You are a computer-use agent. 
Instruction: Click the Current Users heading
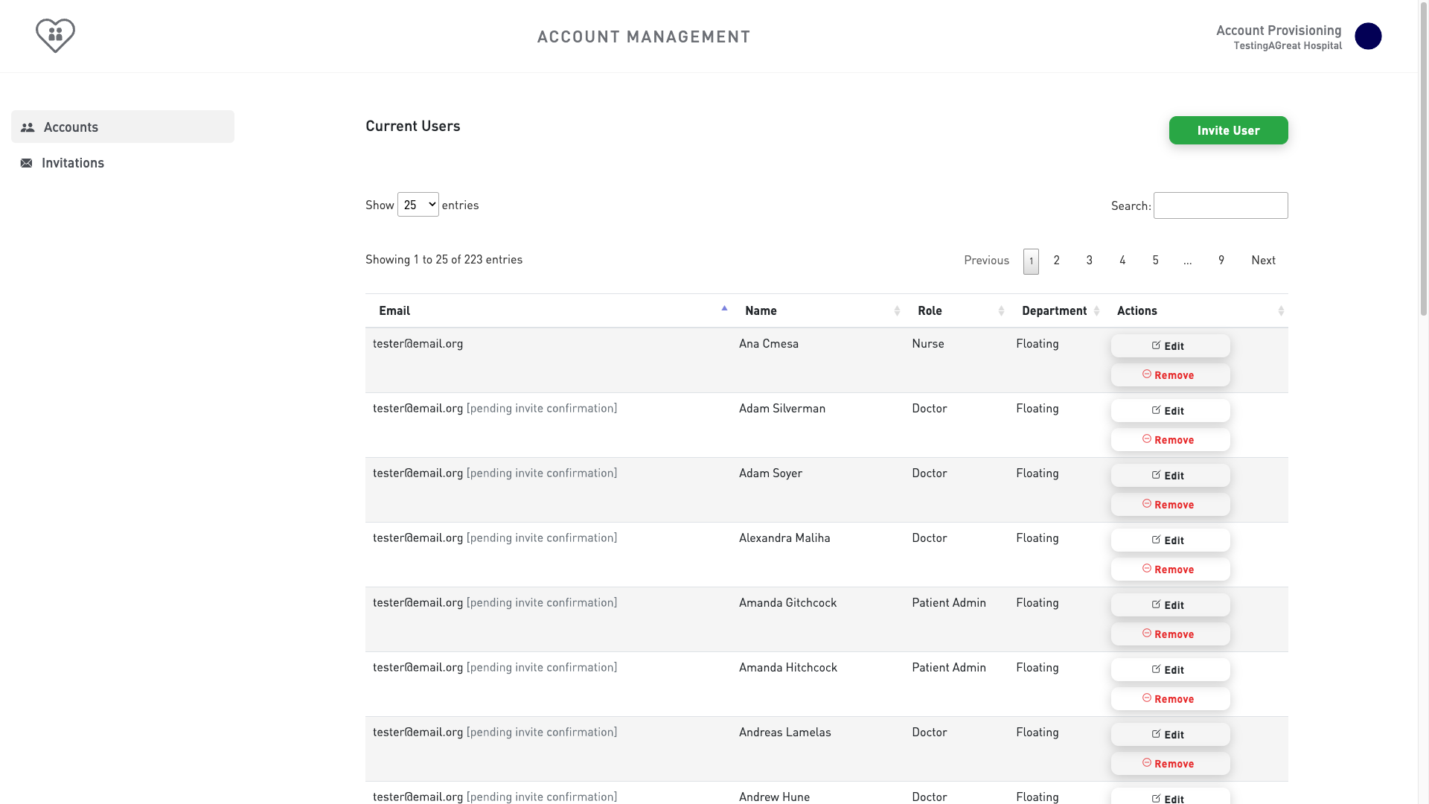[x=413, y=127]
